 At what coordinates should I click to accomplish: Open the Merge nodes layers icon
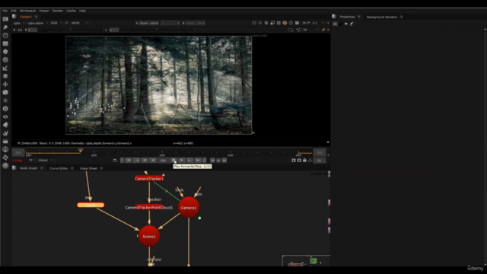pos(5,76)
